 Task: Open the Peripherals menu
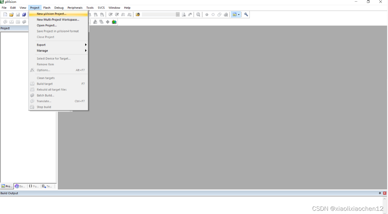point(75,8)
